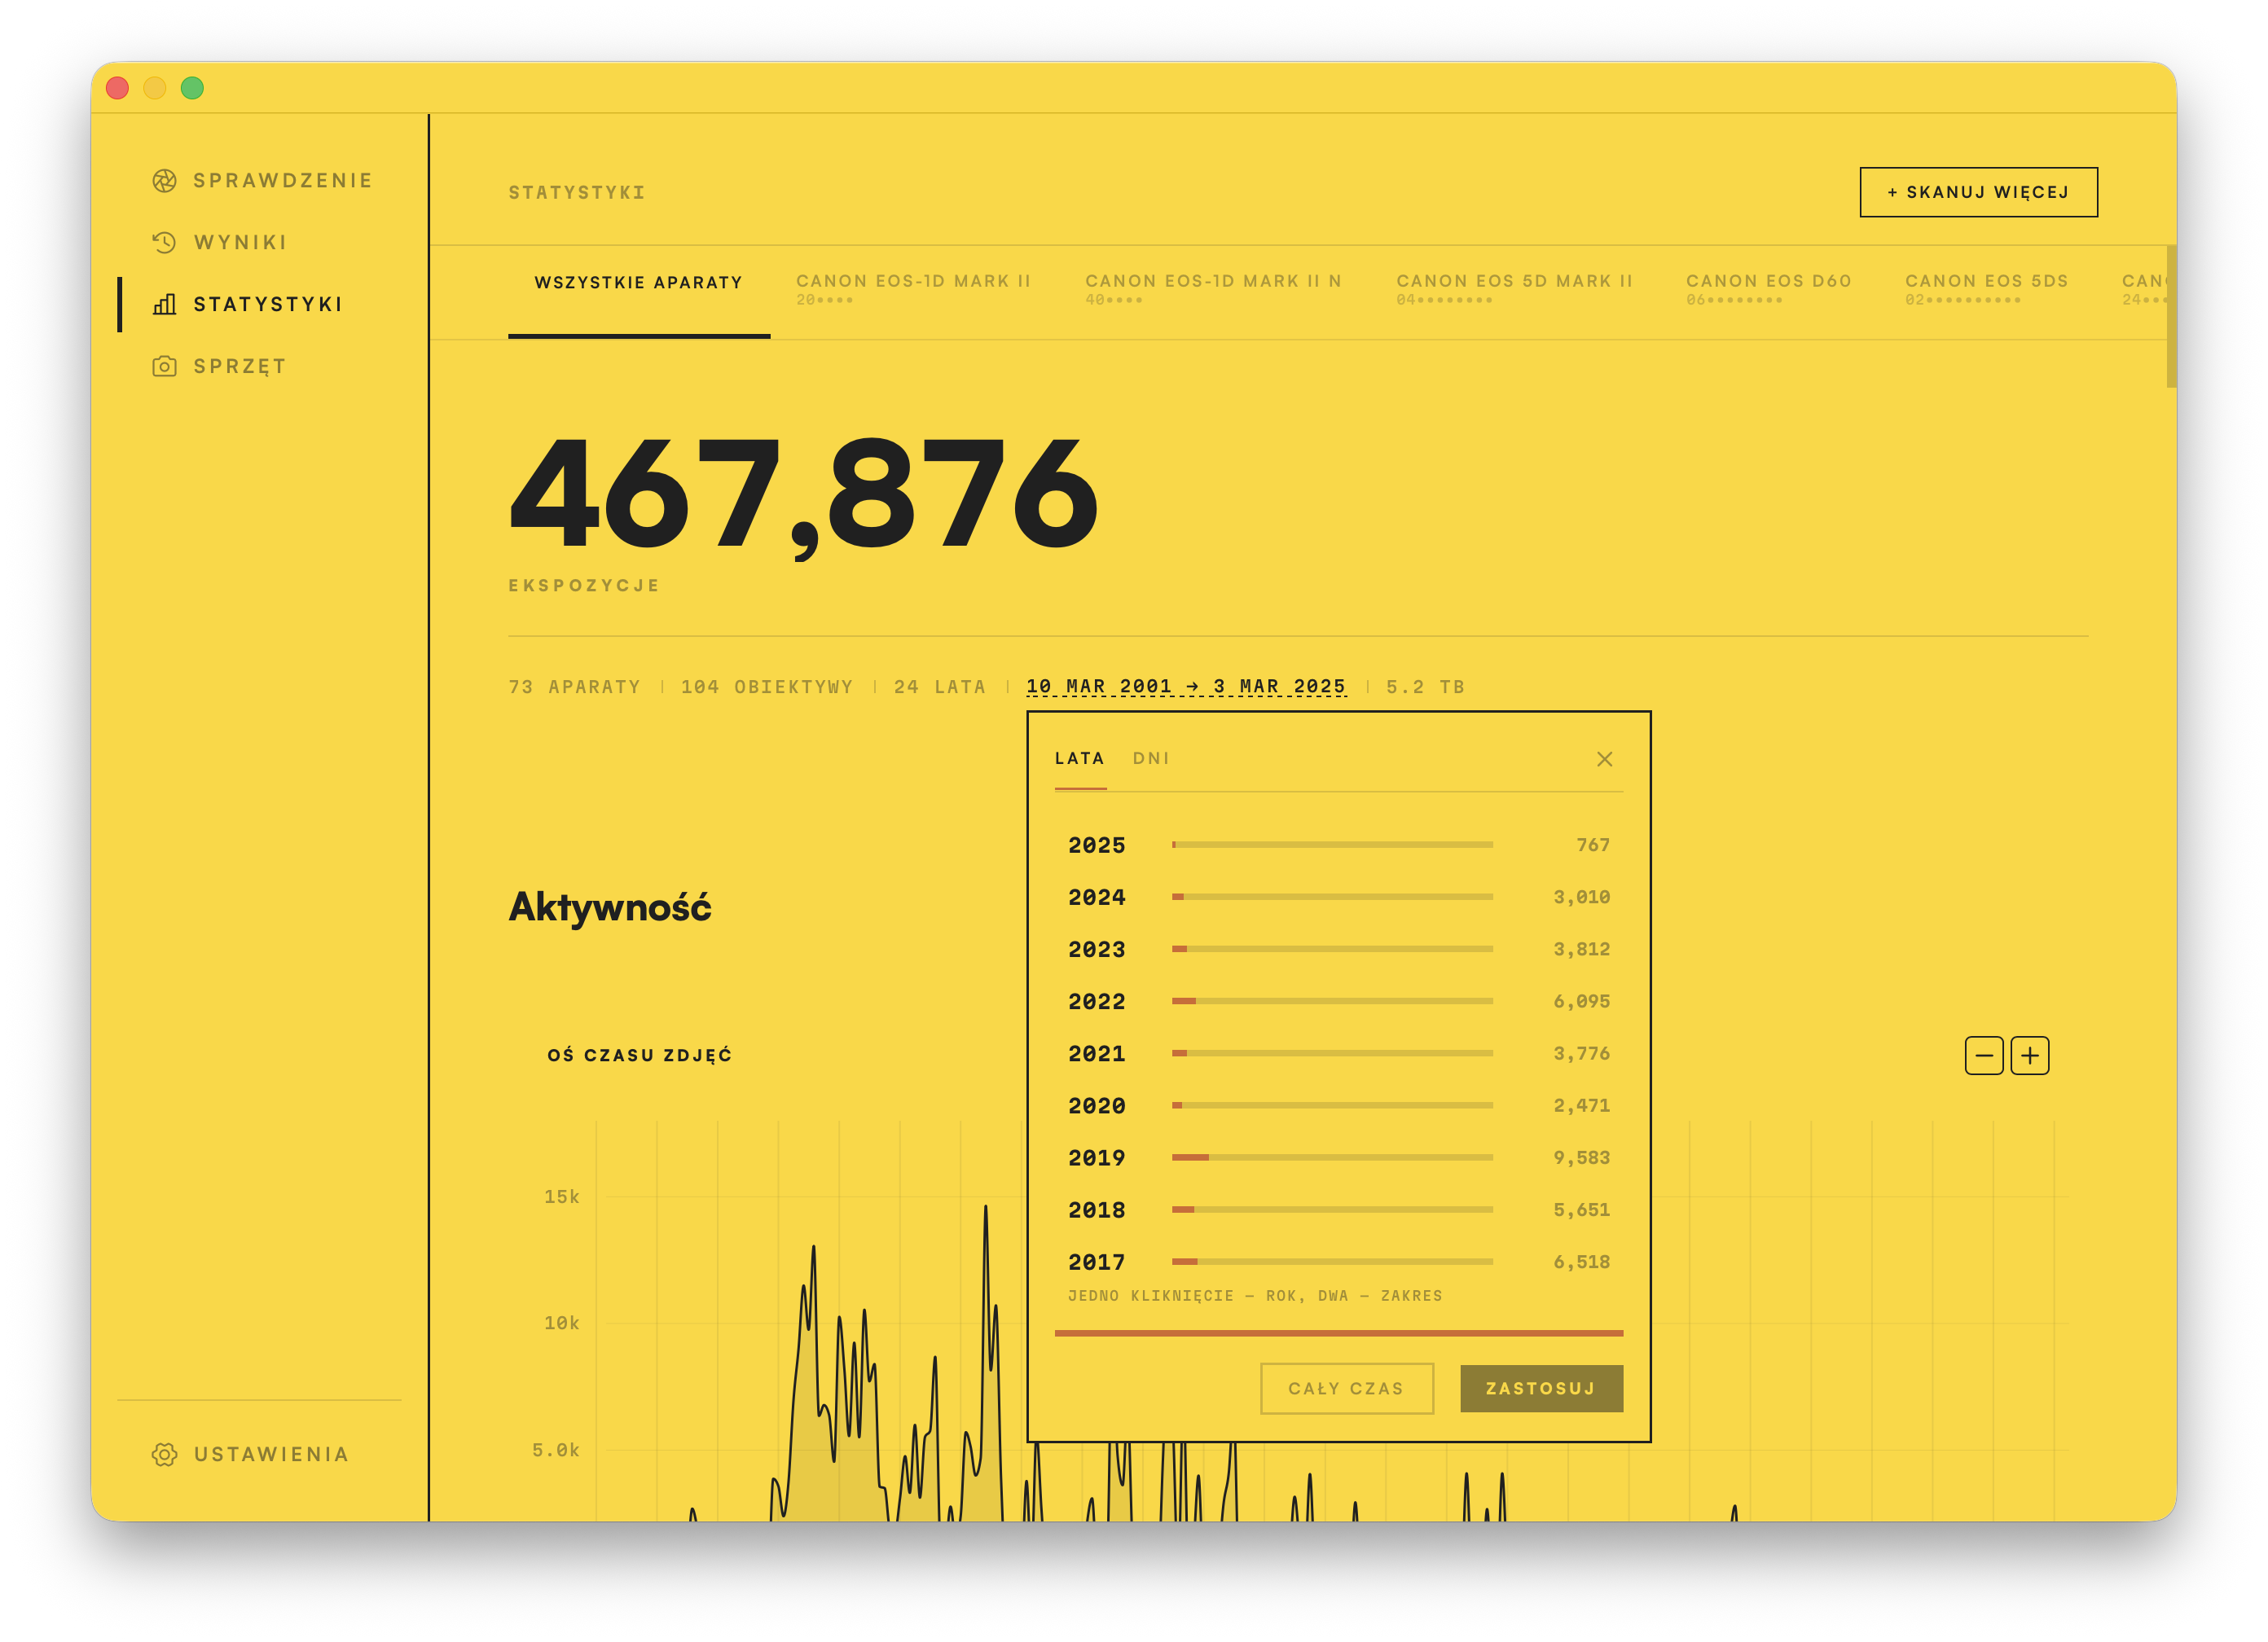Viewport: 2268px width, 1642px height.
Task: Open Sprawdzenie aperture icon in sidebar
Action: (x=164, y=180)
